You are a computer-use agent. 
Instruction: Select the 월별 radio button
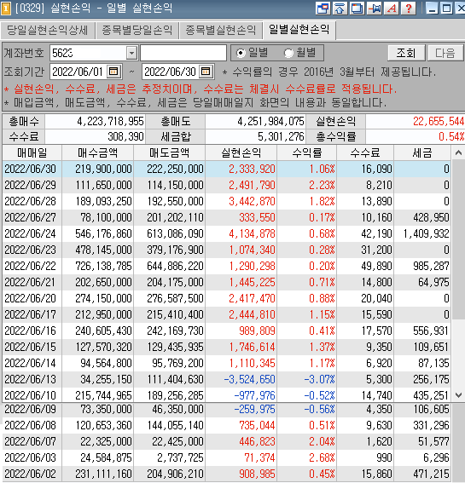(289, 53)
